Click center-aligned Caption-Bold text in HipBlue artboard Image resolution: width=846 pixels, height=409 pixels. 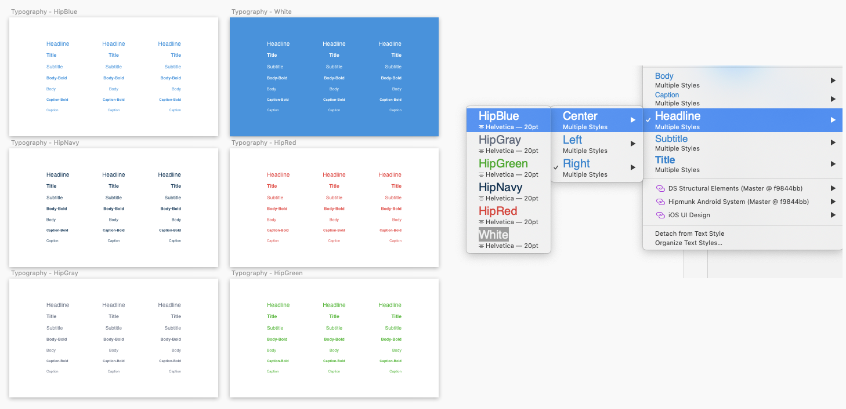point(114,100)
